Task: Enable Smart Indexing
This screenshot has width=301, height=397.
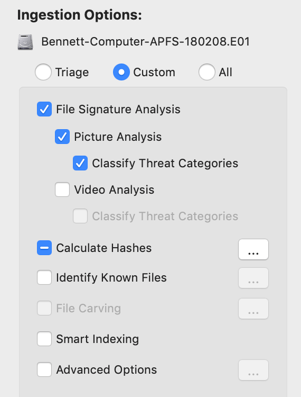Action: click(x=44, y=339)
